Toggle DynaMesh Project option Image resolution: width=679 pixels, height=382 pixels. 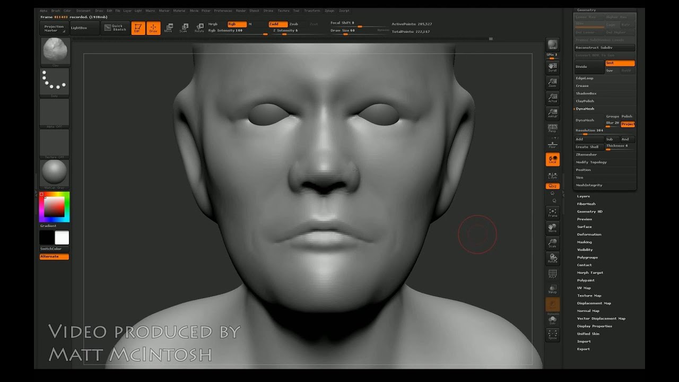628,124
